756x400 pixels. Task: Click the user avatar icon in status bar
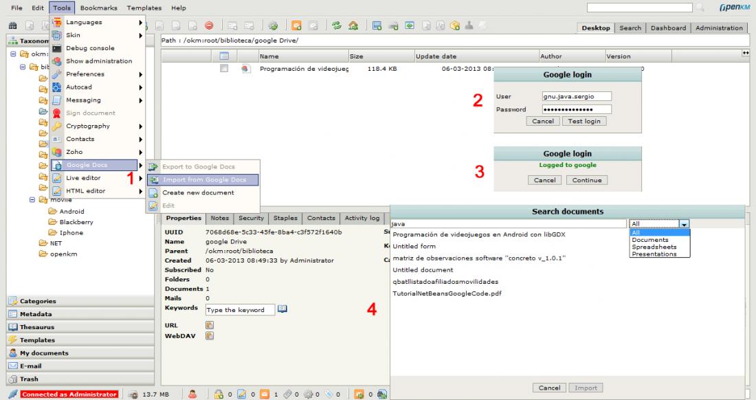tap(192, 394)
